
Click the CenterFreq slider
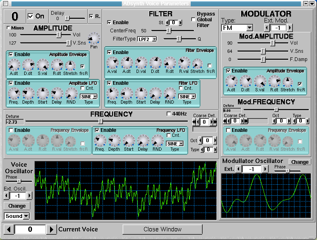coord(173,31)
